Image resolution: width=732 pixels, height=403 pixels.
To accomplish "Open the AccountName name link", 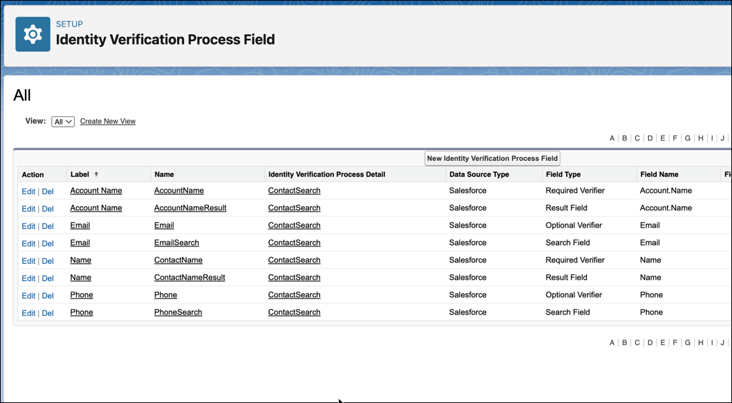I will [178, 191].
